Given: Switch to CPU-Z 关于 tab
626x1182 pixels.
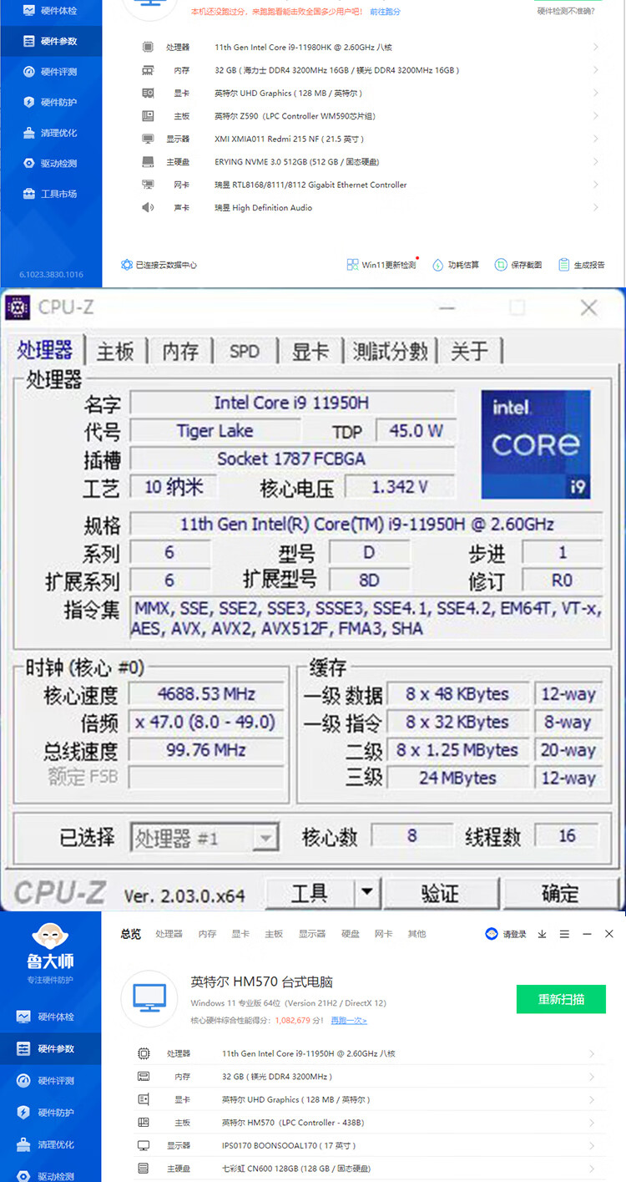Looking at the screenshot, I should click(469, 352).
